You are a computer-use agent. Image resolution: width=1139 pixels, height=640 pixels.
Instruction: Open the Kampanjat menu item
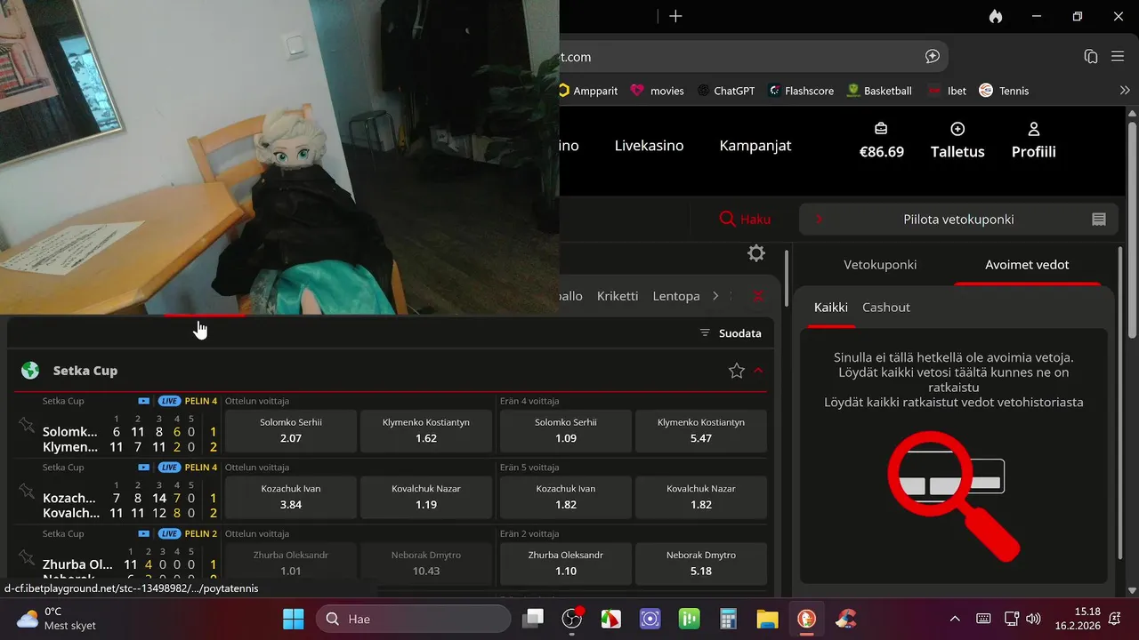tap(755, 146)
